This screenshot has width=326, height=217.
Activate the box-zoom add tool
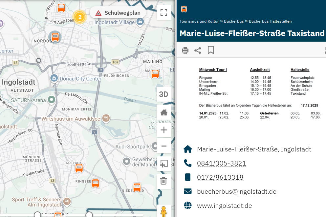point(163,164)
